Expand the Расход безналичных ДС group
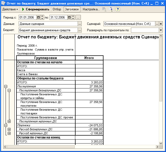Screen dimensions: 166x152 click(9, 129)
